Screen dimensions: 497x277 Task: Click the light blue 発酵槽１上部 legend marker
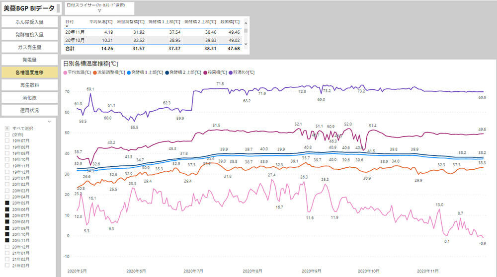pyautogui.click(x=129, y=72)
